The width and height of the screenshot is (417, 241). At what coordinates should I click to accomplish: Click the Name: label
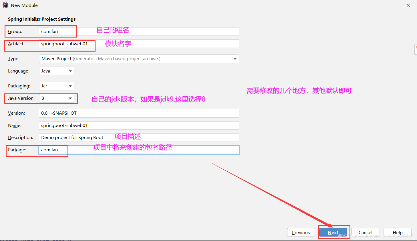(x=15, y=126)
